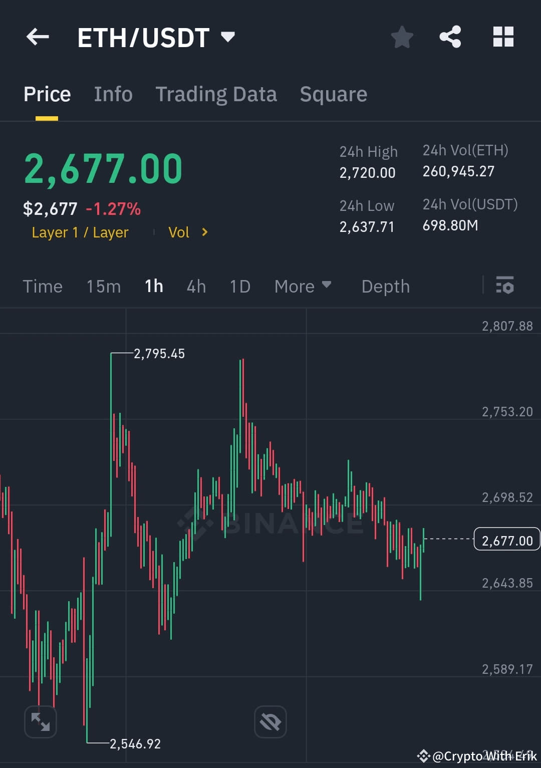Screen dimensions: 541x768
Task: Click the back arrow to exit the chart
Action: (37, 37)
